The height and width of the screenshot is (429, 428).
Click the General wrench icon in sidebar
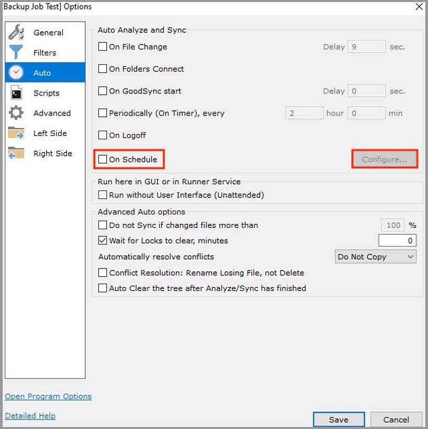point(16,32)
